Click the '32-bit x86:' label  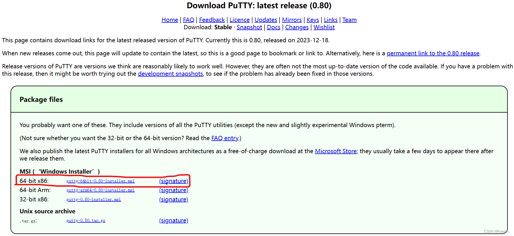[34, 199]
